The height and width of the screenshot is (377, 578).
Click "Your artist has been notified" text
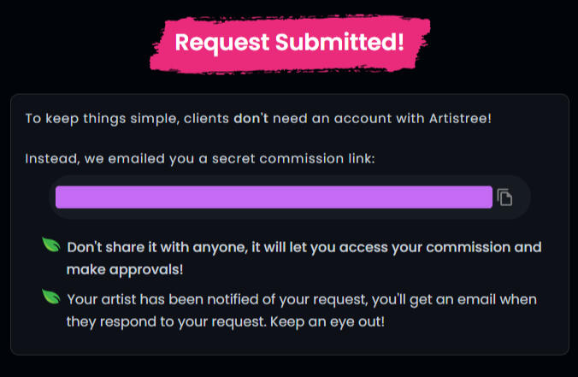pyautogui.click(x=159, y=299)
